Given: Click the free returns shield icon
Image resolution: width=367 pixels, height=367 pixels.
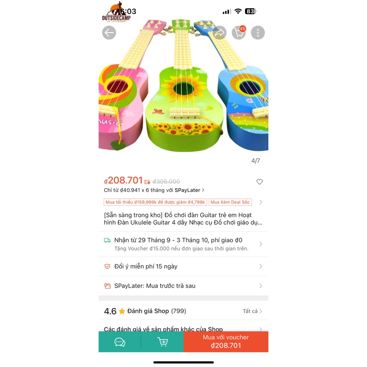Looking at the screenshot, I should (107, 267).
